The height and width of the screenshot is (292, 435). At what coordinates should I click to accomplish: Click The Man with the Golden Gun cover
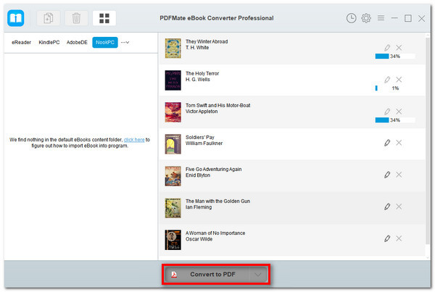[x=173, y=208]
